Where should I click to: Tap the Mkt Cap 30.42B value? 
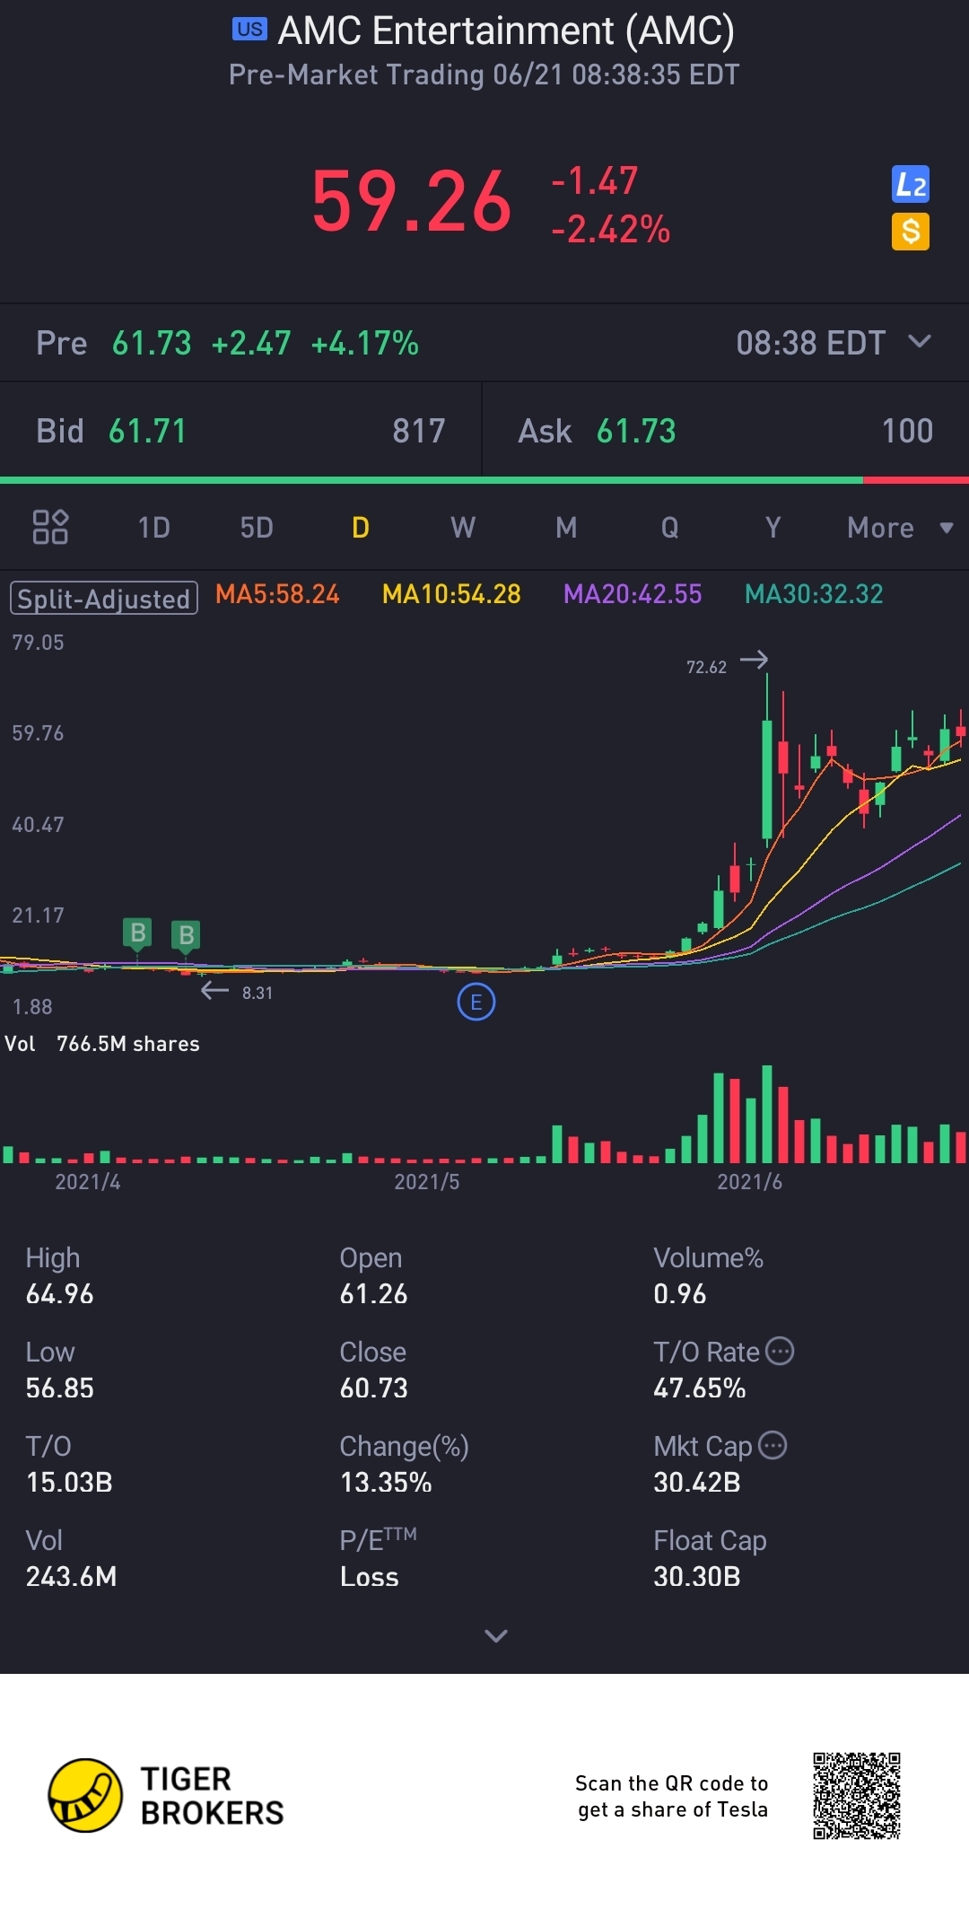click(x=697, y=1482)
